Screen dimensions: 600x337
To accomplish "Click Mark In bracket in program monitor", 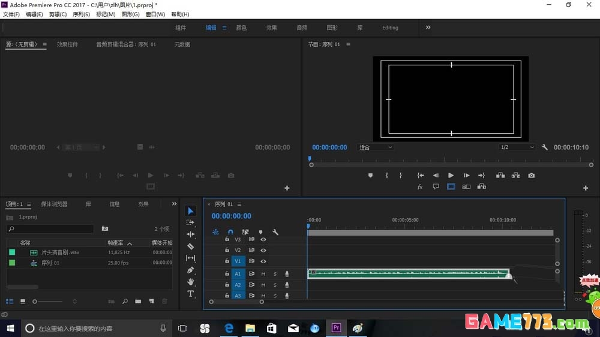I will coord(387,175).
